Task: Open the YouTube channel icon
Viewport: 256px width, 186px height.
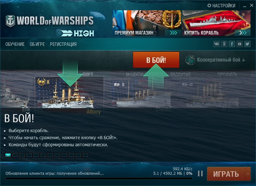Action: [239, 44]
